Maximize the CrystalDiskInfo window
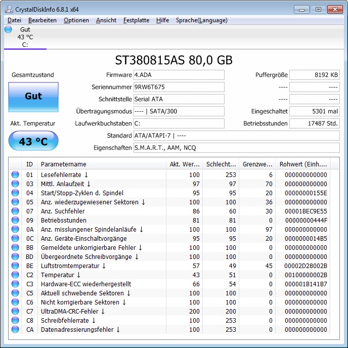This screenshot has width=348, height=348. 318,10
